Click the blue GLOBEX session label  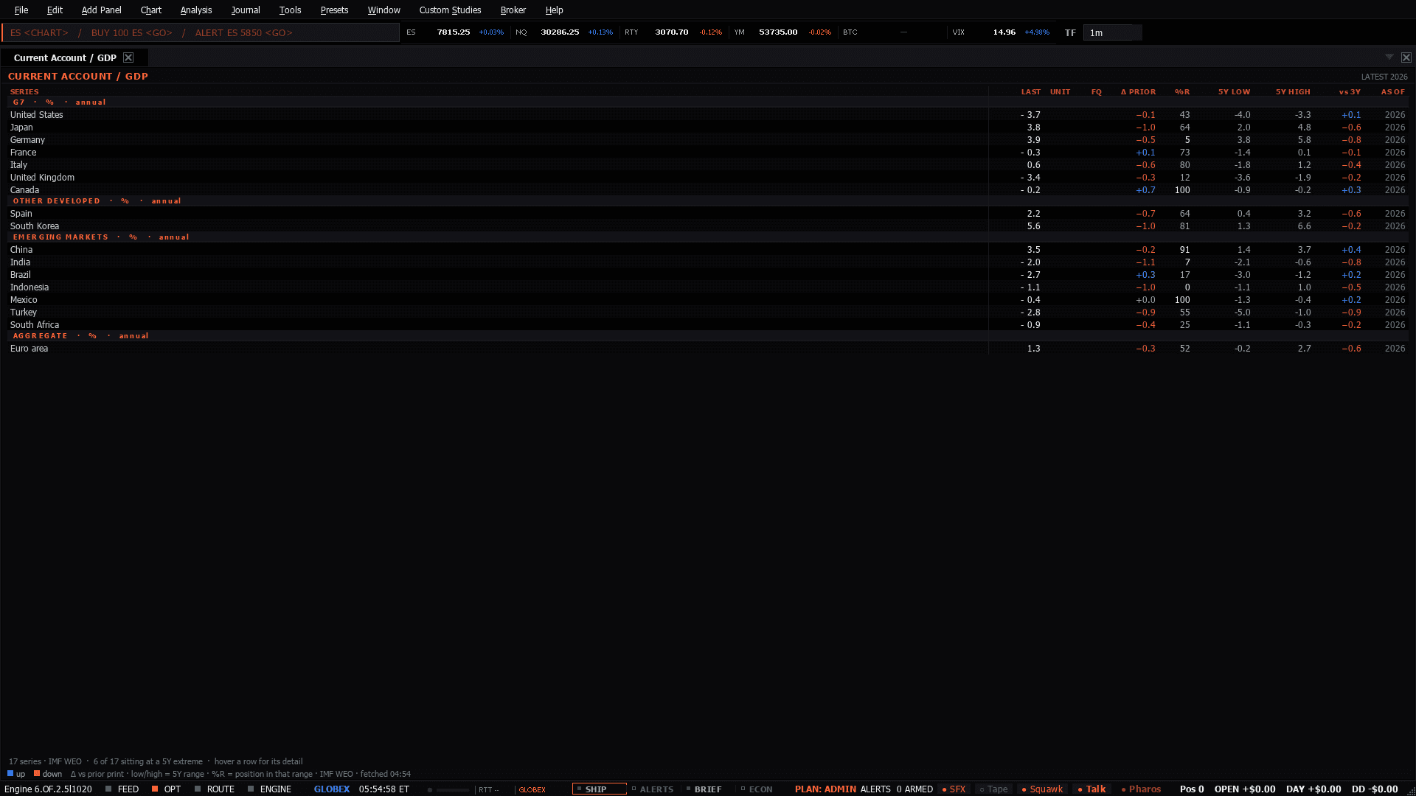click(332, 789)
